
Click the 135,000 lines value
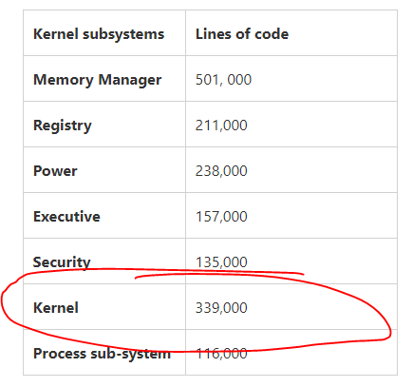pyautogui.click(x=221, y=262)
